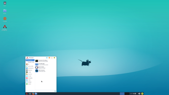
Task: Launch Terminal Emulator from favorites
Action: pos(46,61)
